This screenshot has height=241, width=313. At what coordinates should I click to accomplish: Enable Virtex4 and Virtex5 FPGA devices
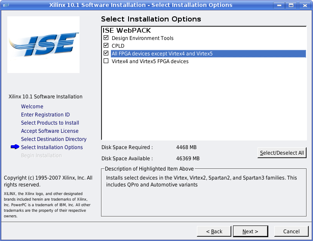click(106, 61)
